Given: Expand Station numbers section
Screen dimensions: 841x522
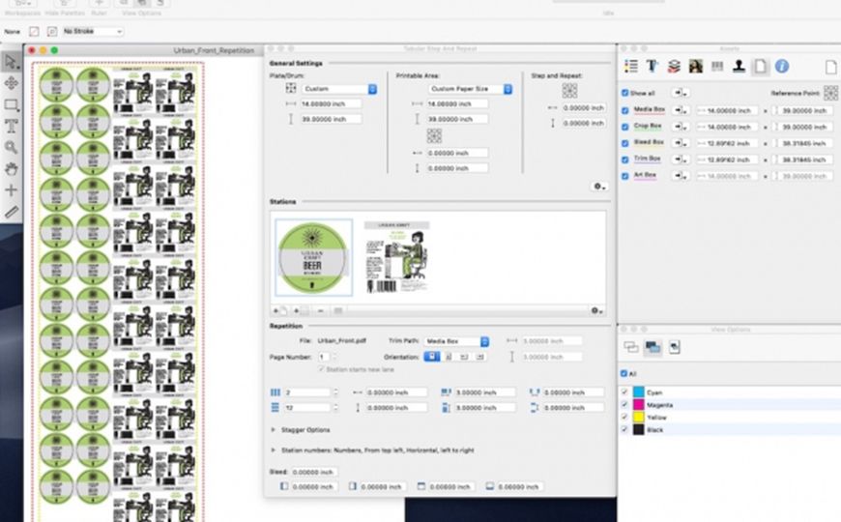Looking at the screenshot, I should coord(273,450).
